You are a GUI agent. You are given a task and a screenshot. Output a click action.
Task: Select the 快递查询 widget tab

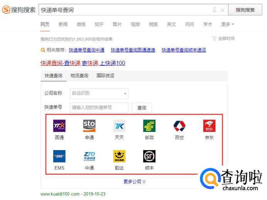point(54,76)
